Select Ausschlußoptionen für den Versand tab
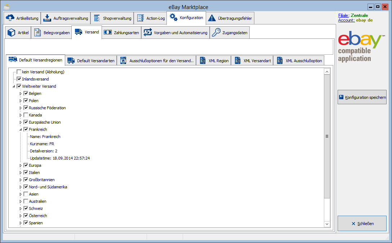Viewport: 392px width, 243px height. click(156, 61)
